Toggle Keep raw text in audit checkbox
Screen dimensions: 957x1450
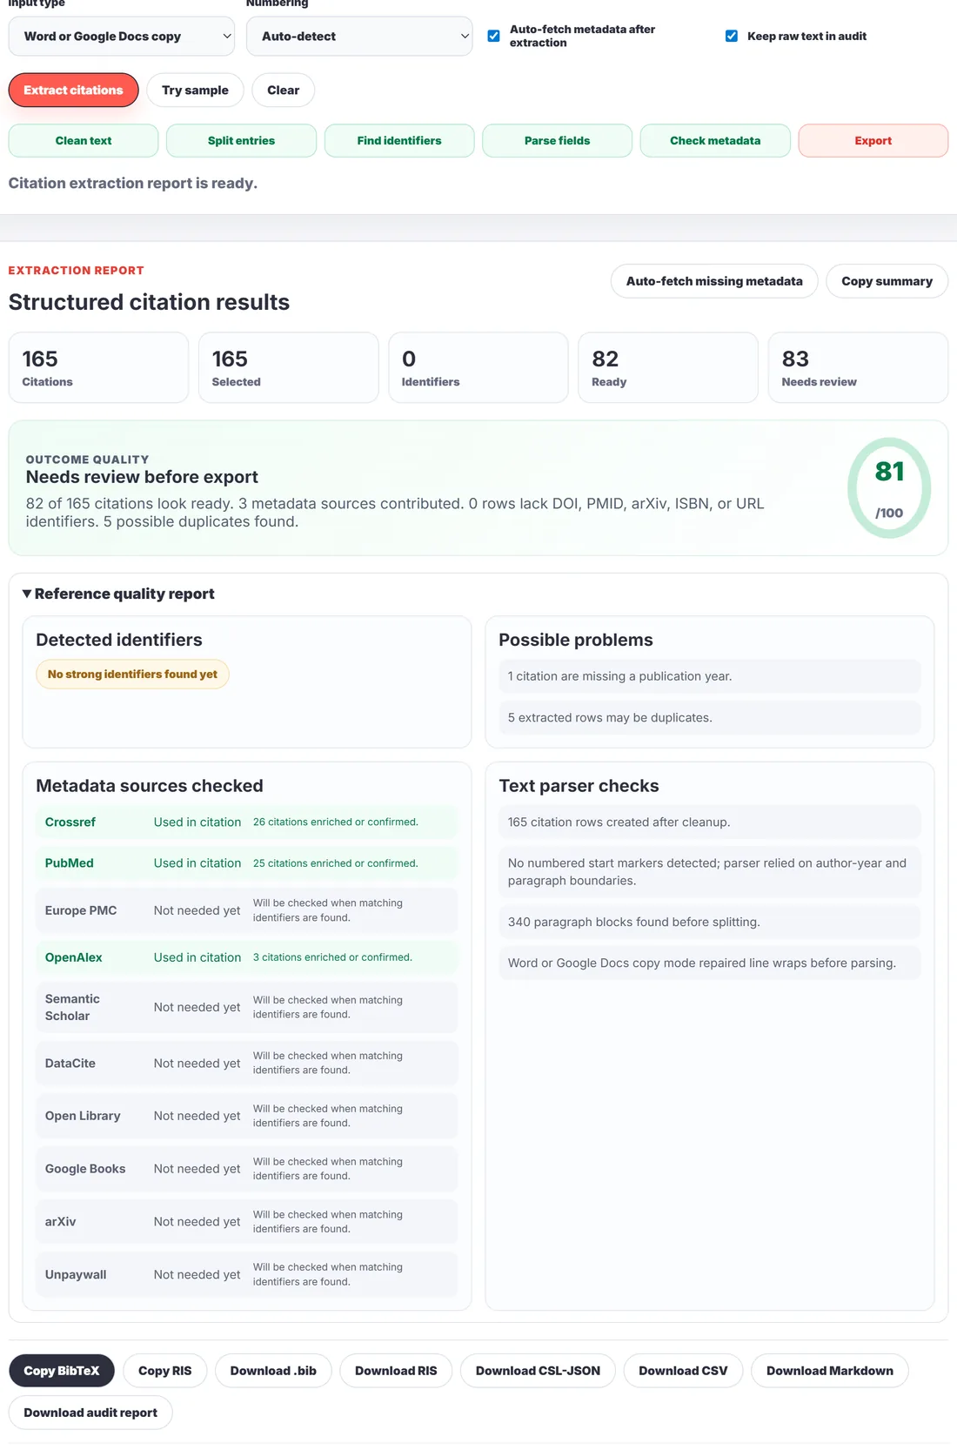pos(731,36)
